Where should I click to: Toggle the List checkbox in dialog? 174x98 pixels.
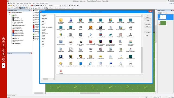tap(145, 35)
